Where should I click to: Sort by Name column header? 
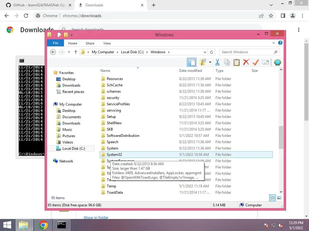[105, 70]
